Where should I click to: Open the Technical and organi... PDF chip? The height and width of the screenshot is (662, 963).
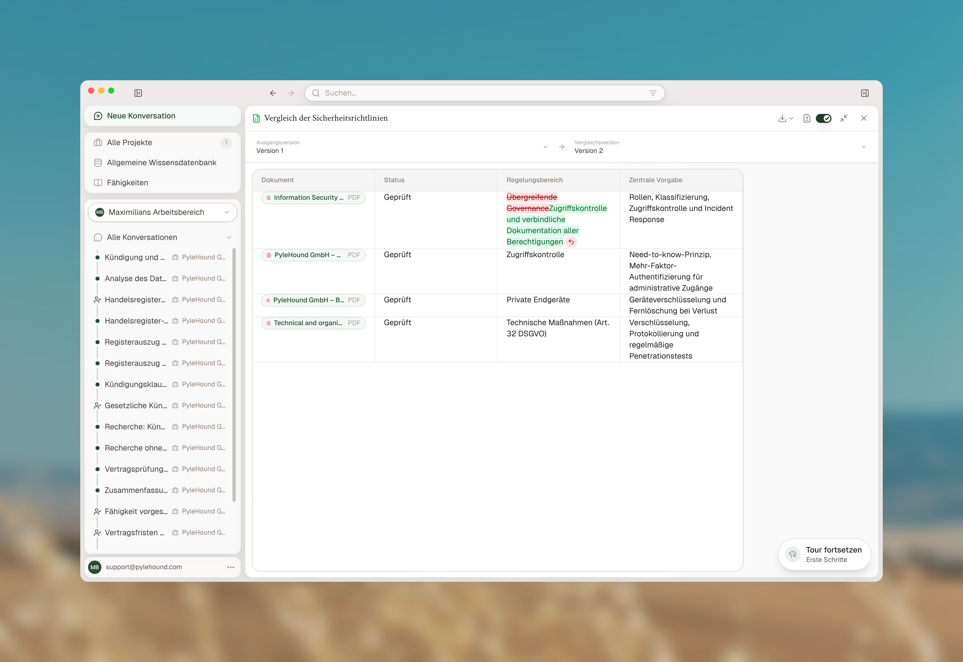point(313,323)
